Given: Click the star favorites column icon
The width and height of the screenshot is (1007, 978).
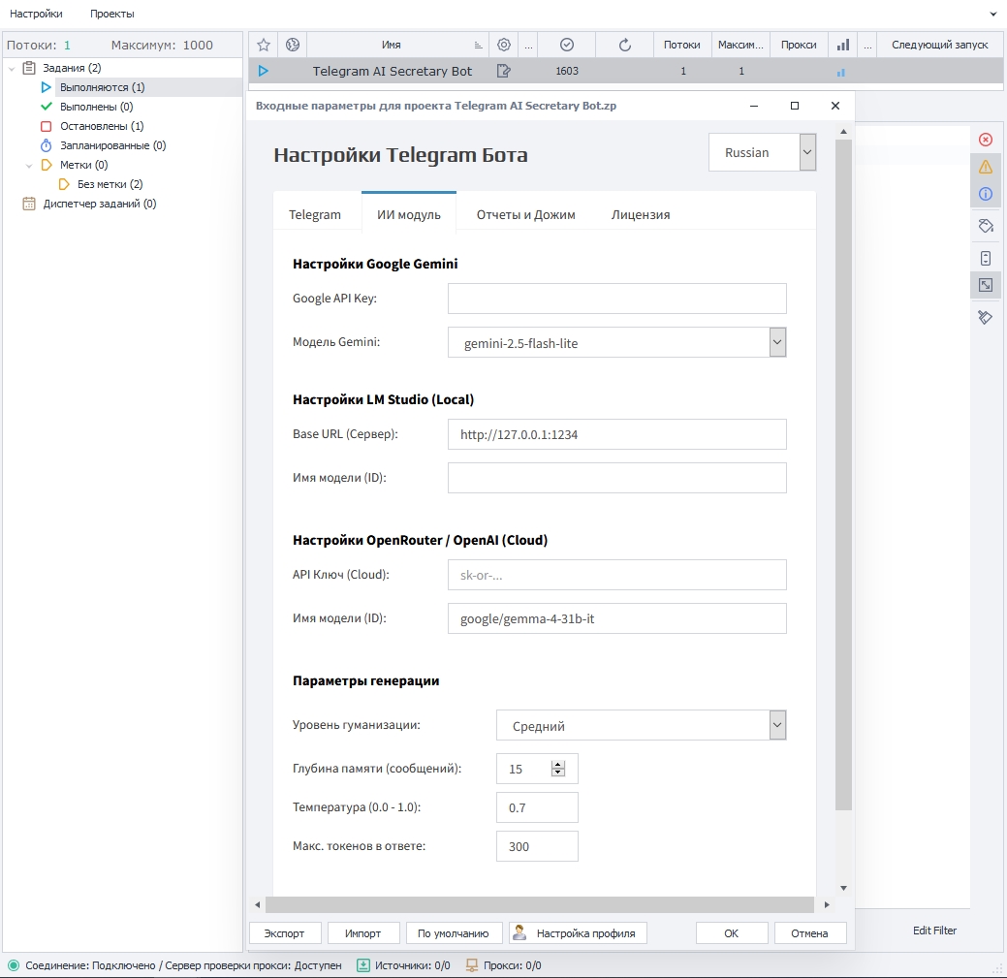Looking at the screenshot, I should 264,45.
